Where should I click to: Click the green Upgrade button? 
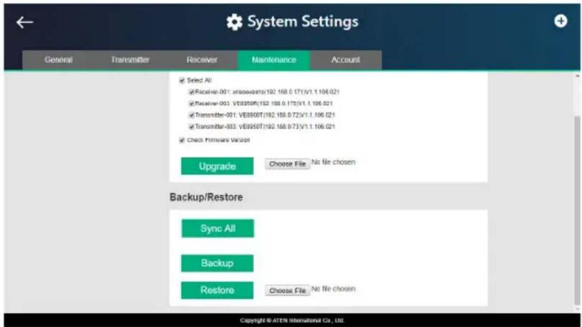pos(217,166)
